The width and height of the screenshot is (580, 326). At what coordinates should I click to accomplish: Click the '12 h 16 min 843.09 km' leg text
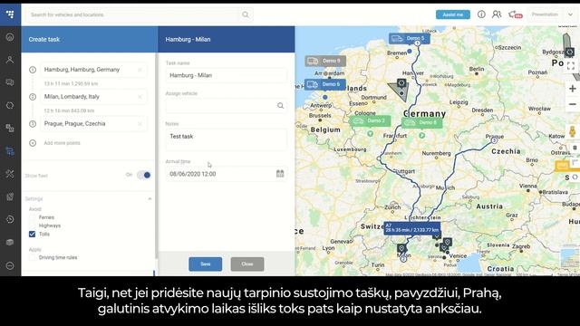(x=69, y=110)
